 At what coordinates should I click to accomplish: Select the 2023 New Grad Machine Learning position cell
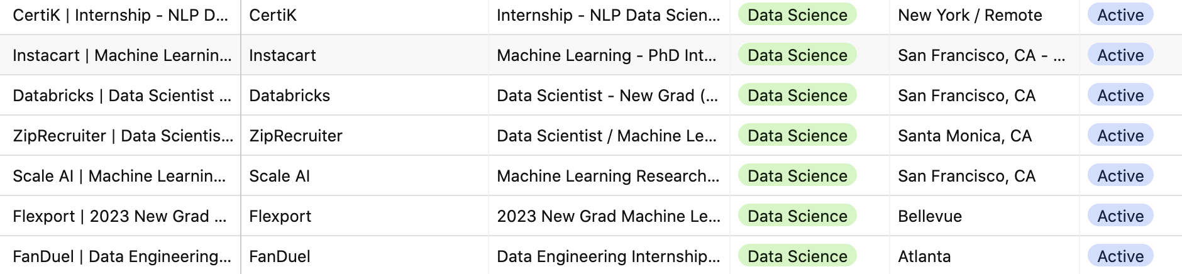coord(609,216)
